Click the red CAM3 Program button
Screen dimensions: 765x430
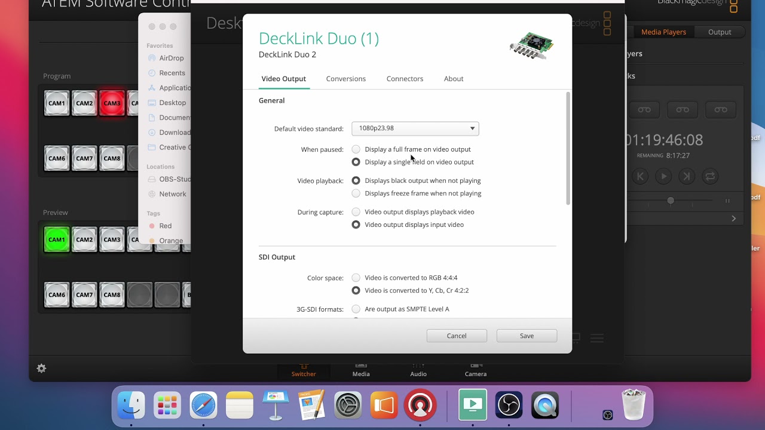tap(112, 103)
